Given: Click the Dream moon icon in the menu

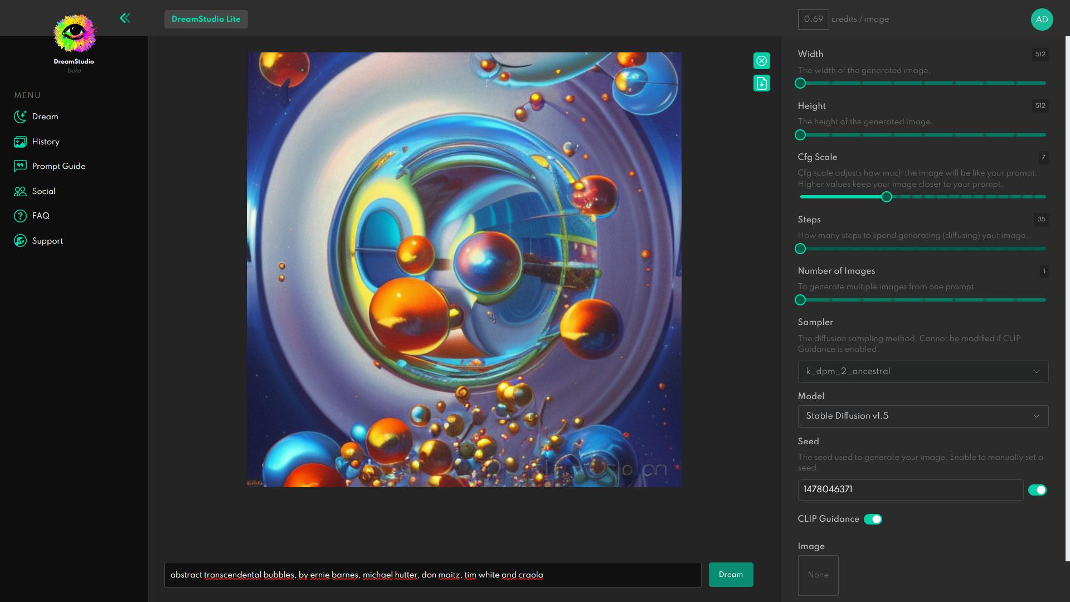Looking at the screenshot, I should pos(20,116).
